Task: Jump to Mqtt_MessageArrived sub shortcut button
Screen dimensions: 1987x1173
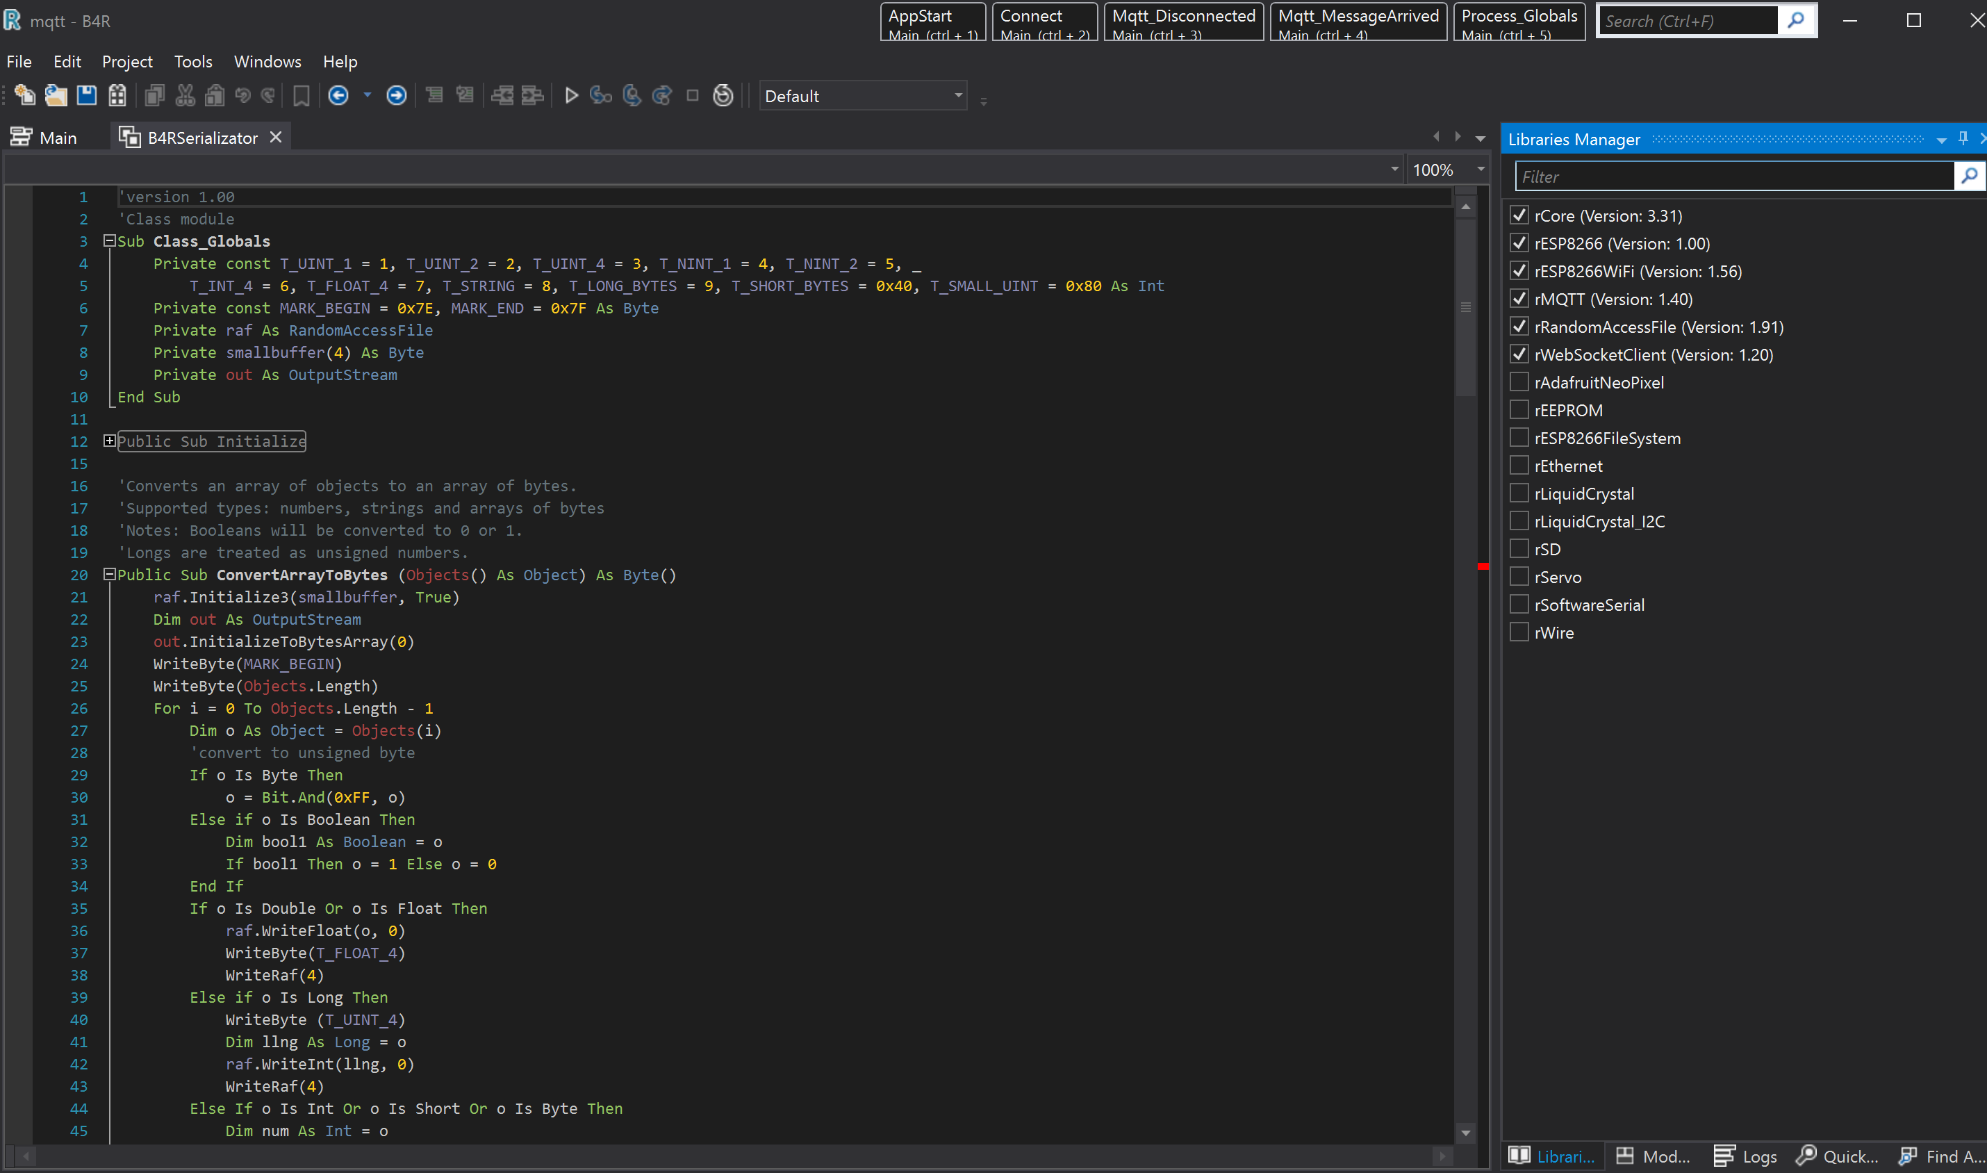Action: click(x=1358, y=22)
